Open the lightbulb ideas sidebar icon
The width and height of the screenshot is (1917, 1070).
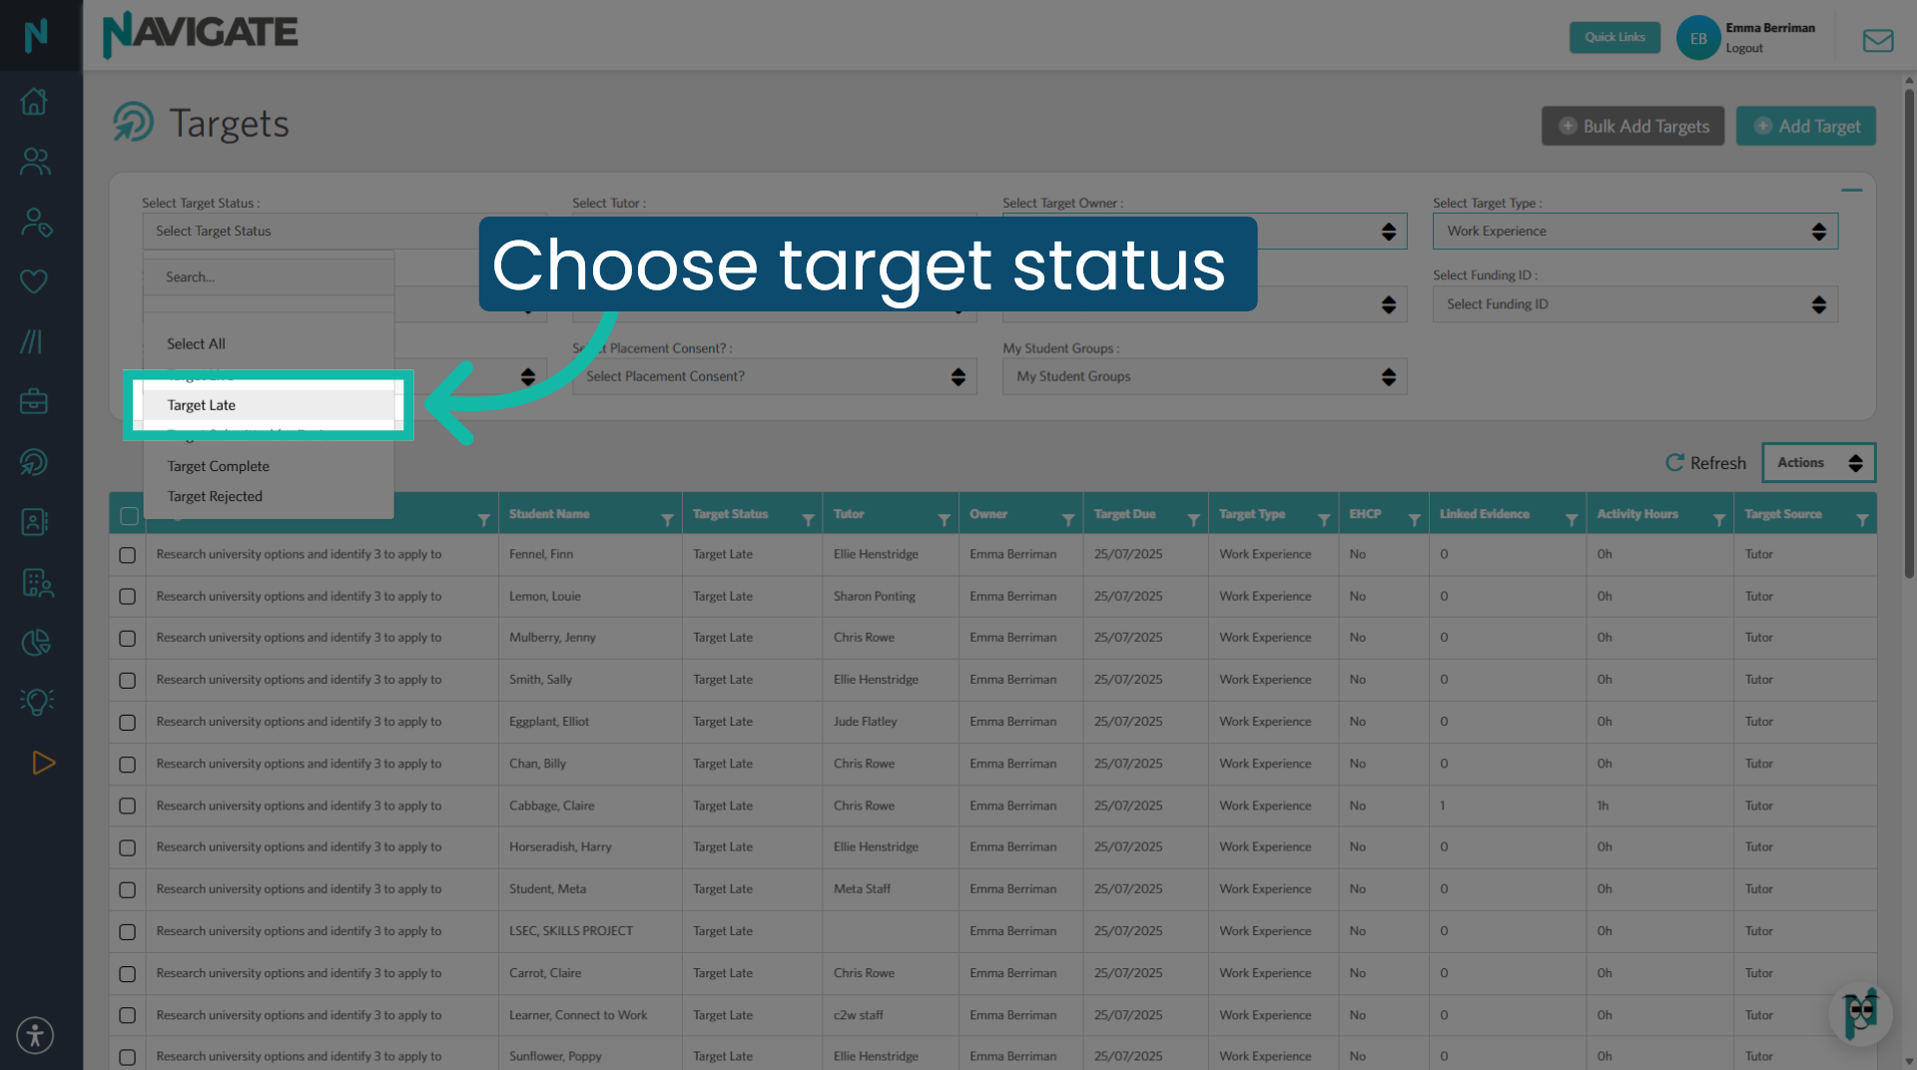pyautogui.click(x=37, y=702)
